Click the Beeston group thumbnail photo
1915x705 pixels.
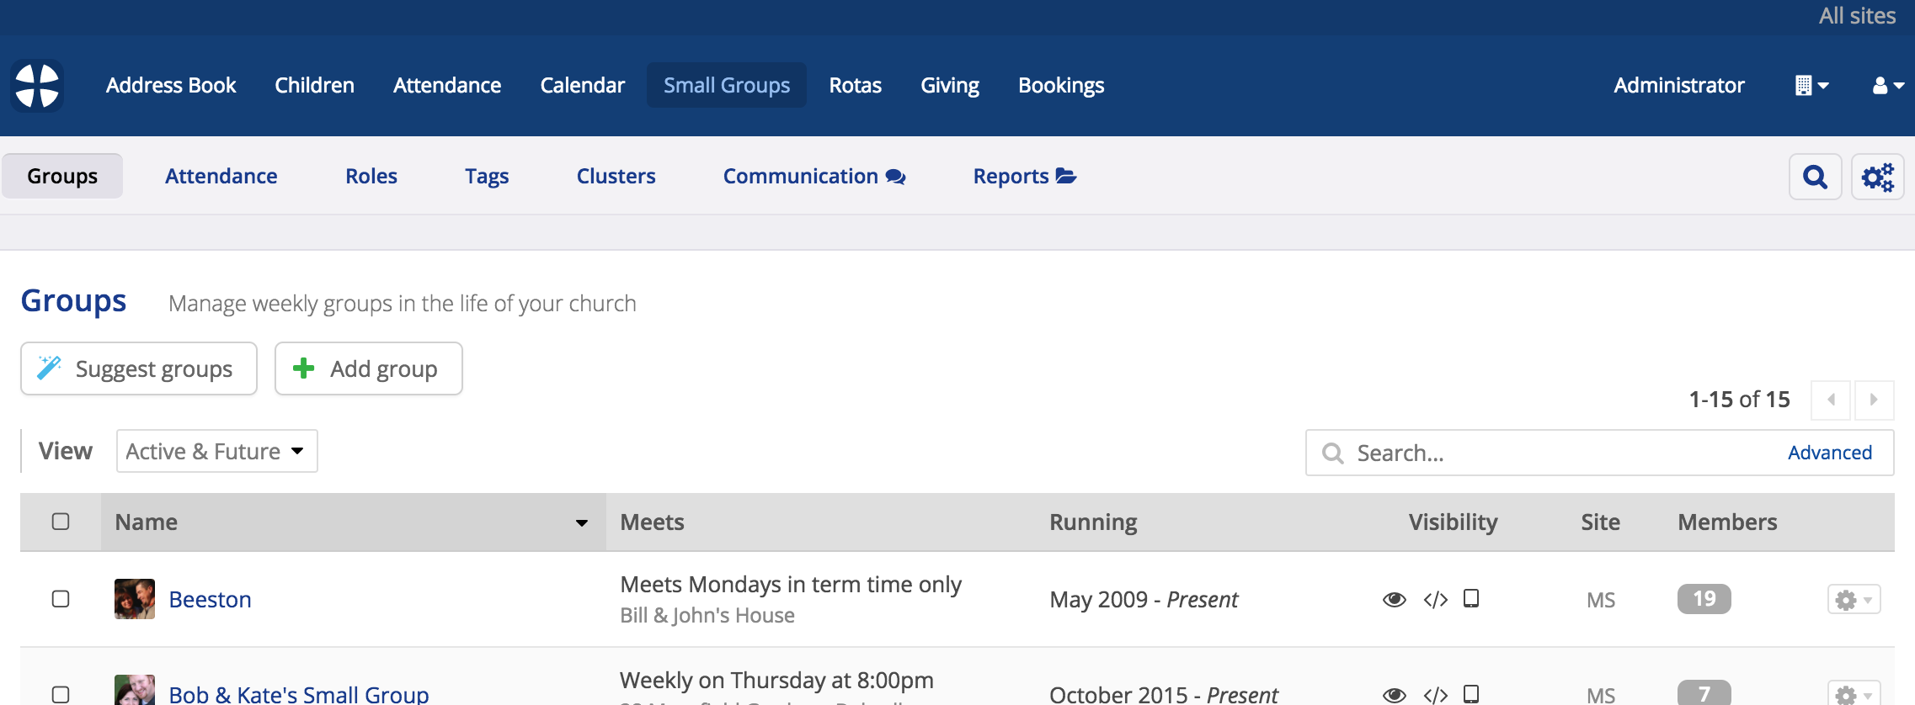135,599
